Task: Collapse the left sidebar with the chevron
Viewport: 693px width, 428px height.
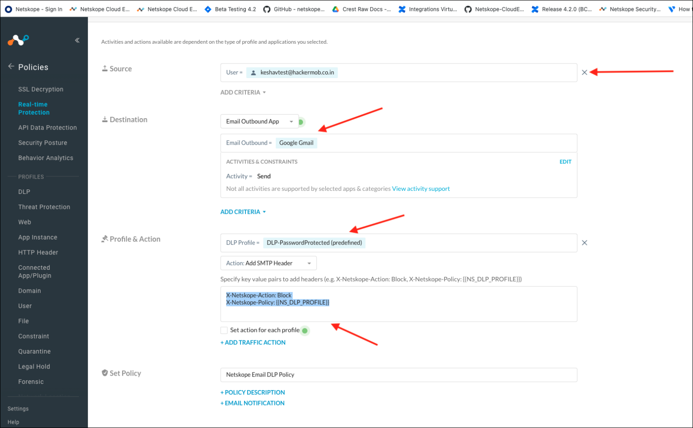Action: [x=77, y=40]
